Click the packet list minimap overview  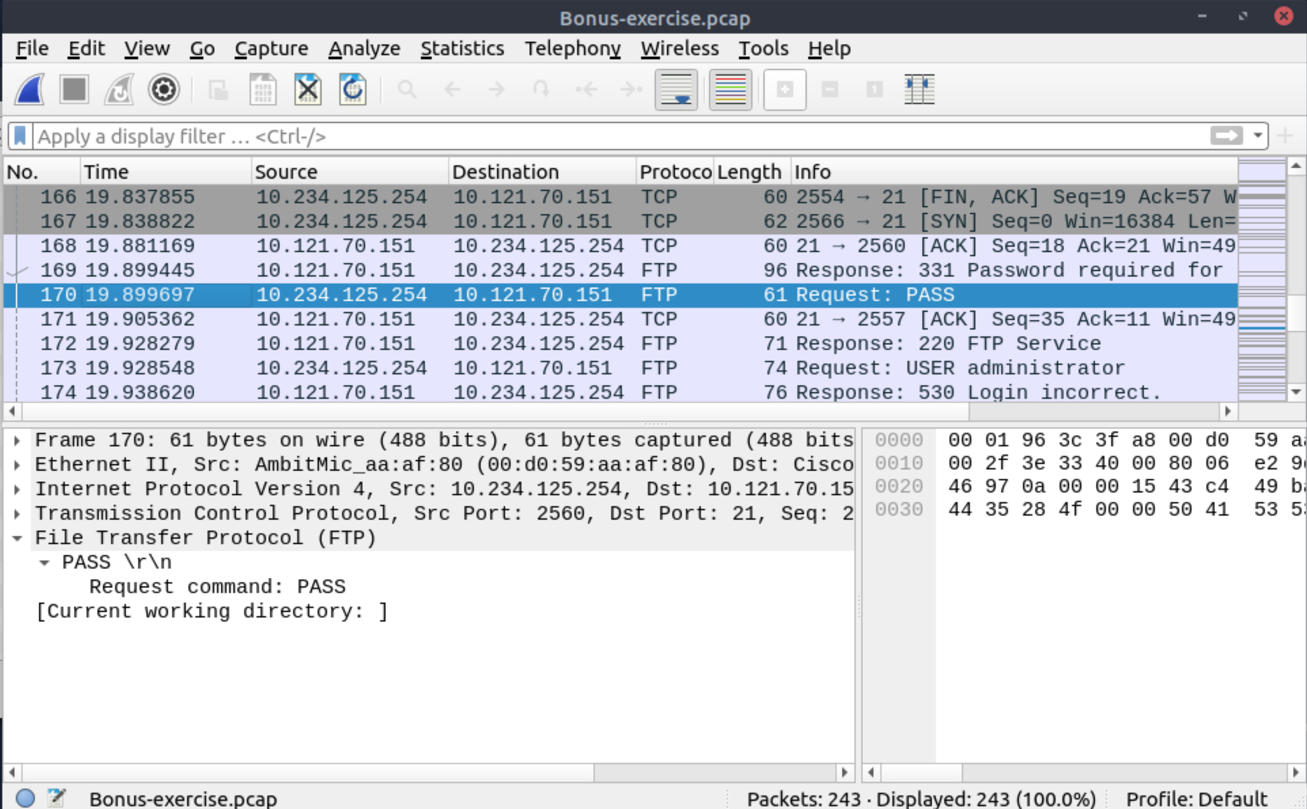pyautogui.click(x=1262, y=279)
